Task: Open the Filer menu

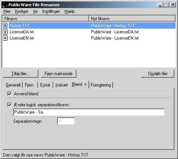Action: [7, 11]
